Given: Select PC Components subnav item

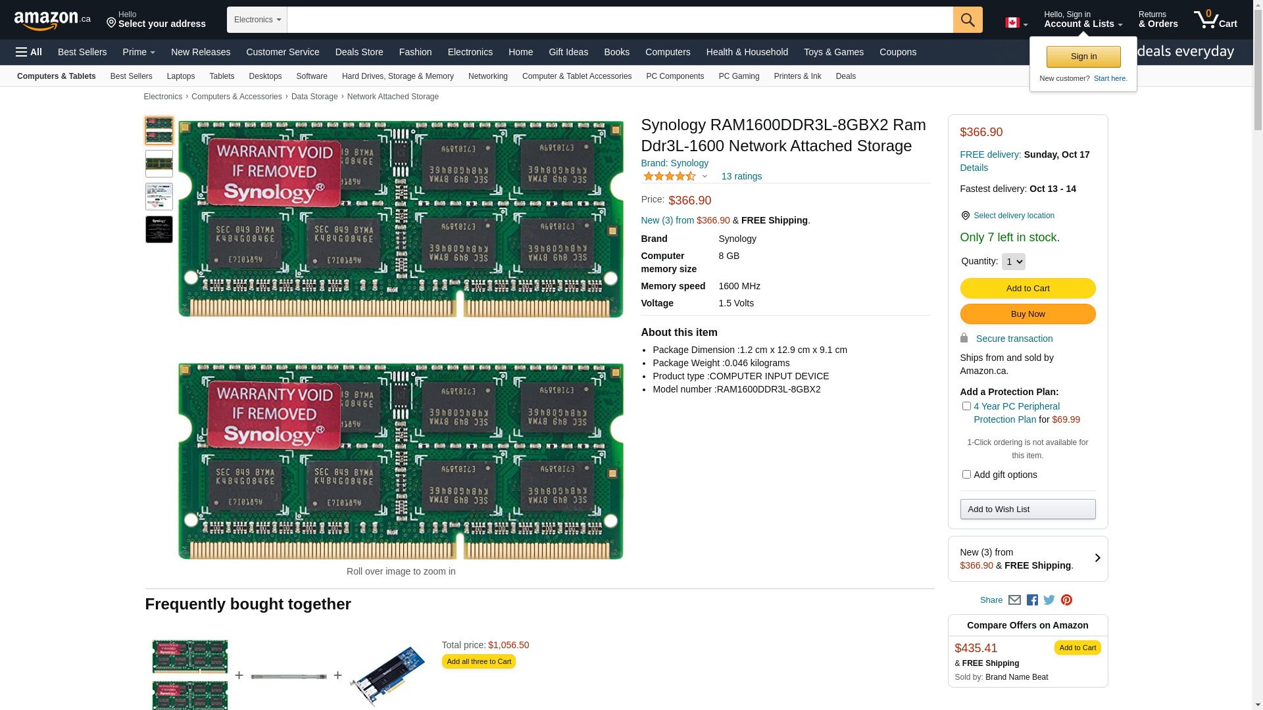Looking at the screenshot, I should [674, 76].
